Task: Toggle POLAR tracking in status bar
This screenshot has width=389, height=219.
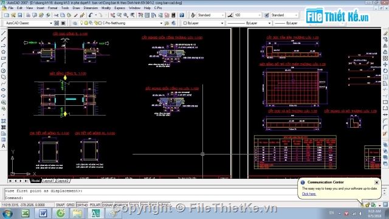Action: (95, 205)
